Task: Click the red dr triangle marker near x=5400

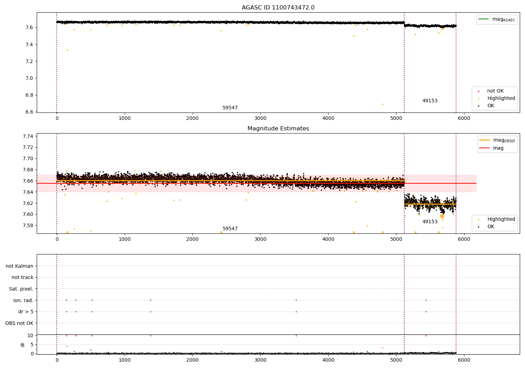Action: (x=426, y=335)
